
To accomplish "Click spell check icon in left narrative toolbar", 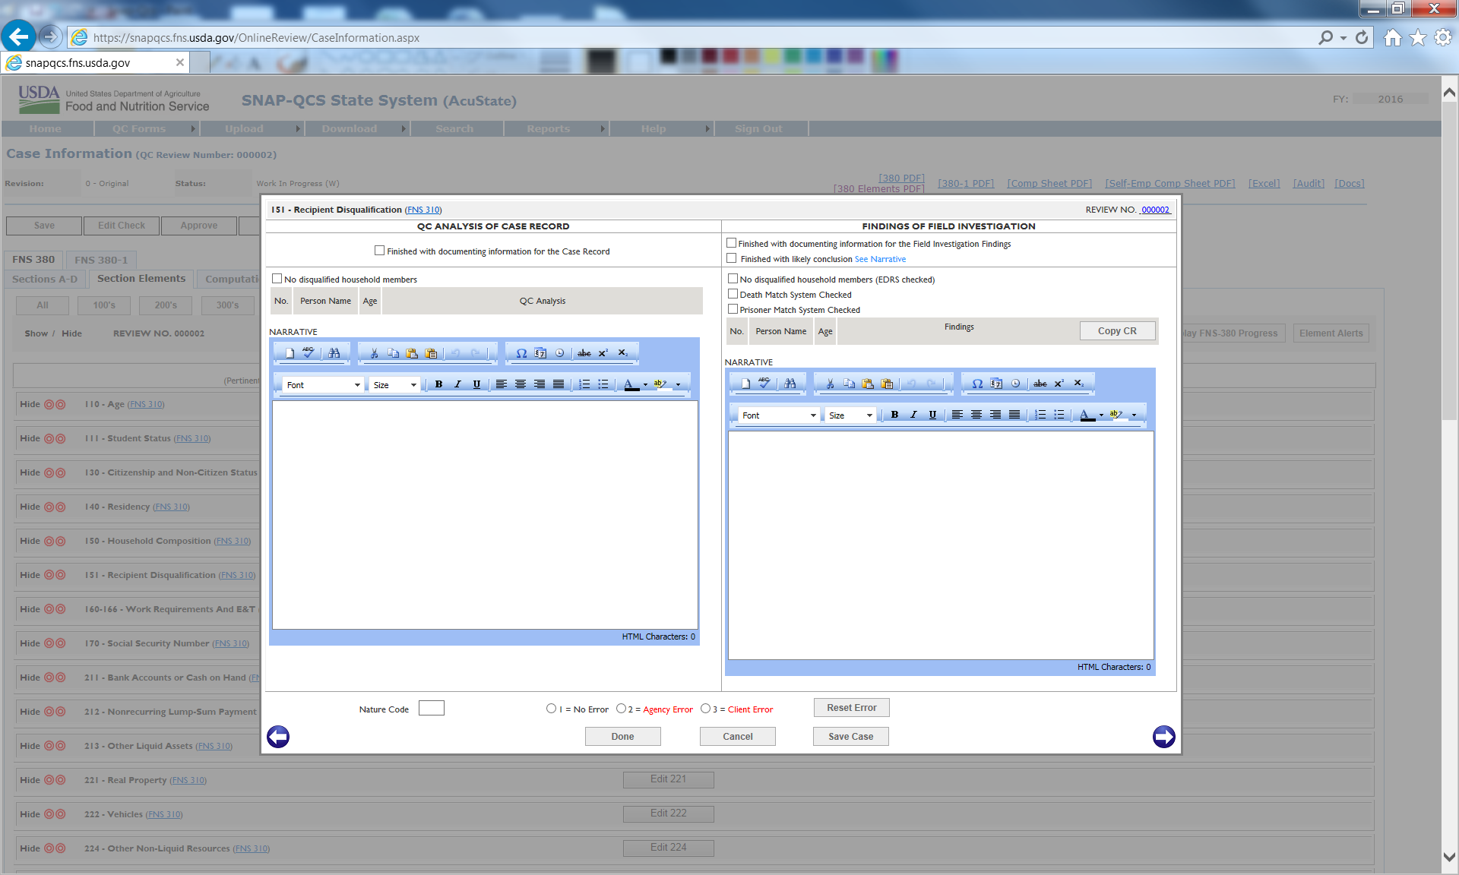I will click(309, 352).
